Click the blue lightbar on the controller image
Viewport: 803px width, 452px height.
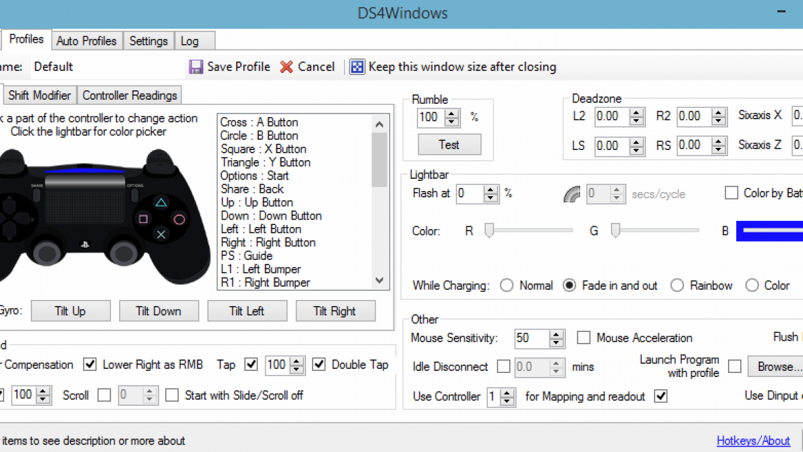[85, 171]
